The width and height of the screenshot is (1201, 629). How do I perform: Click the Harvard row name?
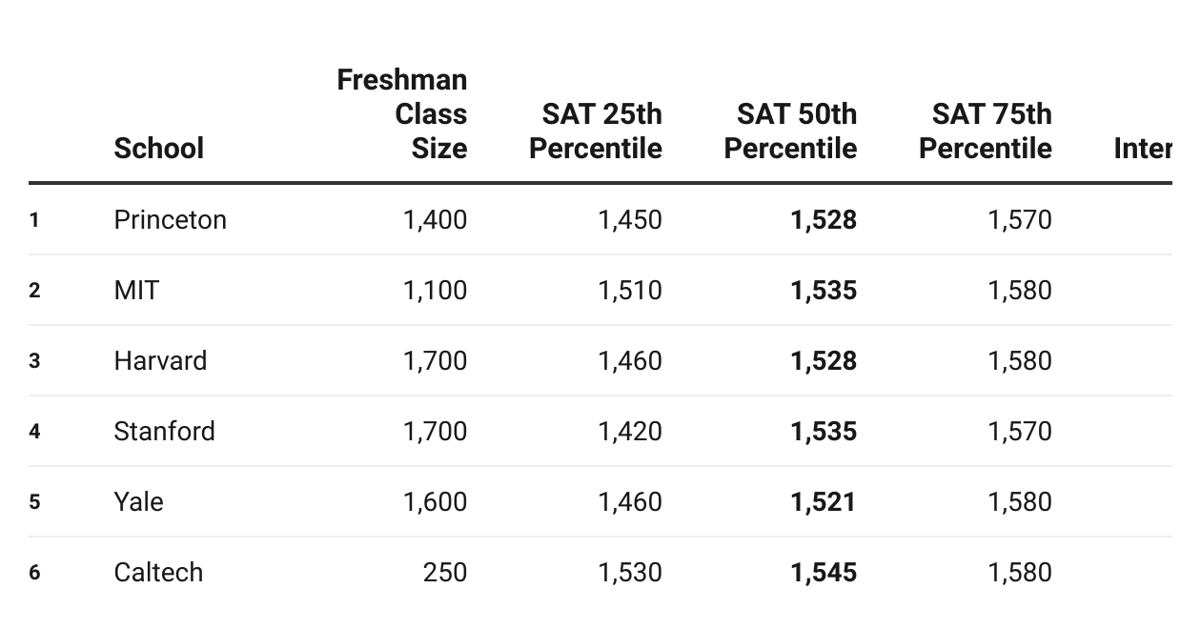[x=160, y=360]
